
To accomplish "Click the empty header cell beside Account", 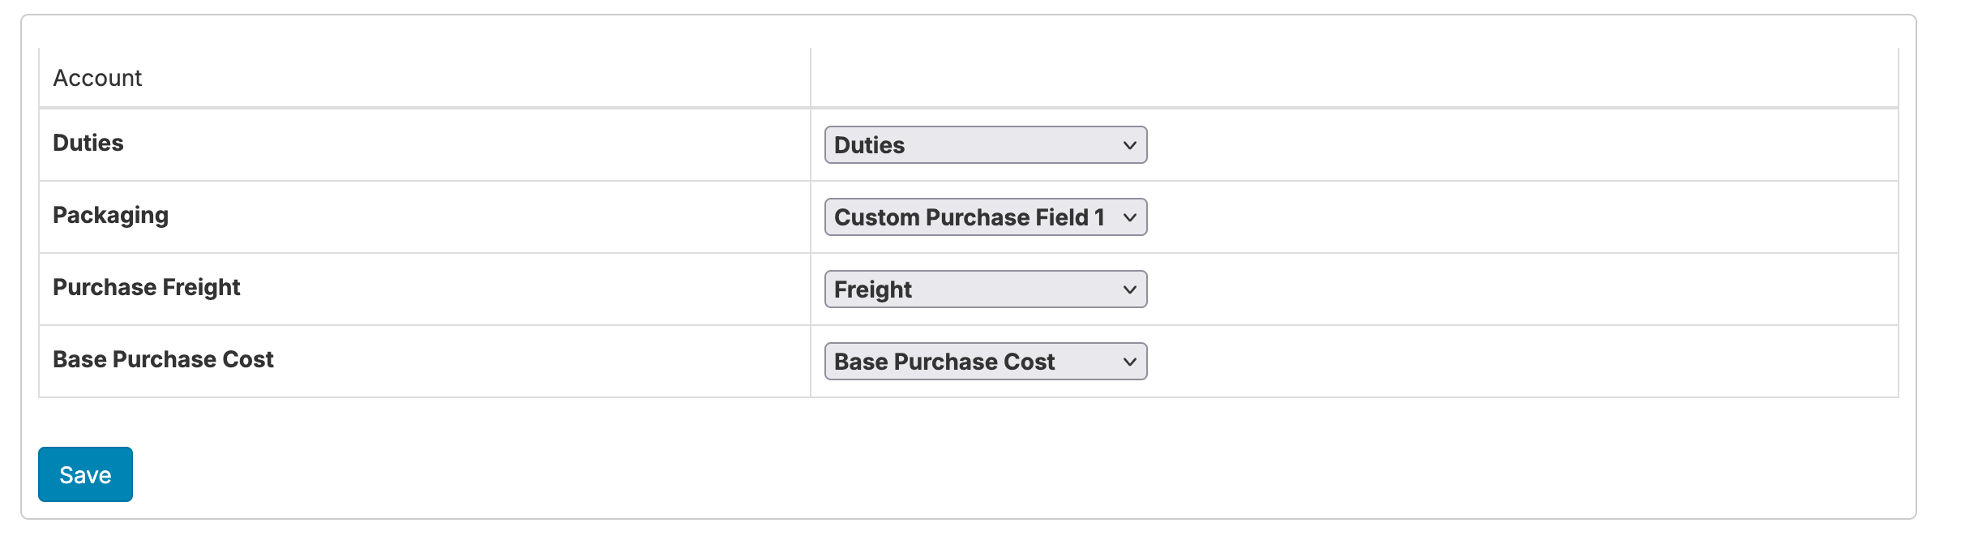I will click(x=1354, y=78).
